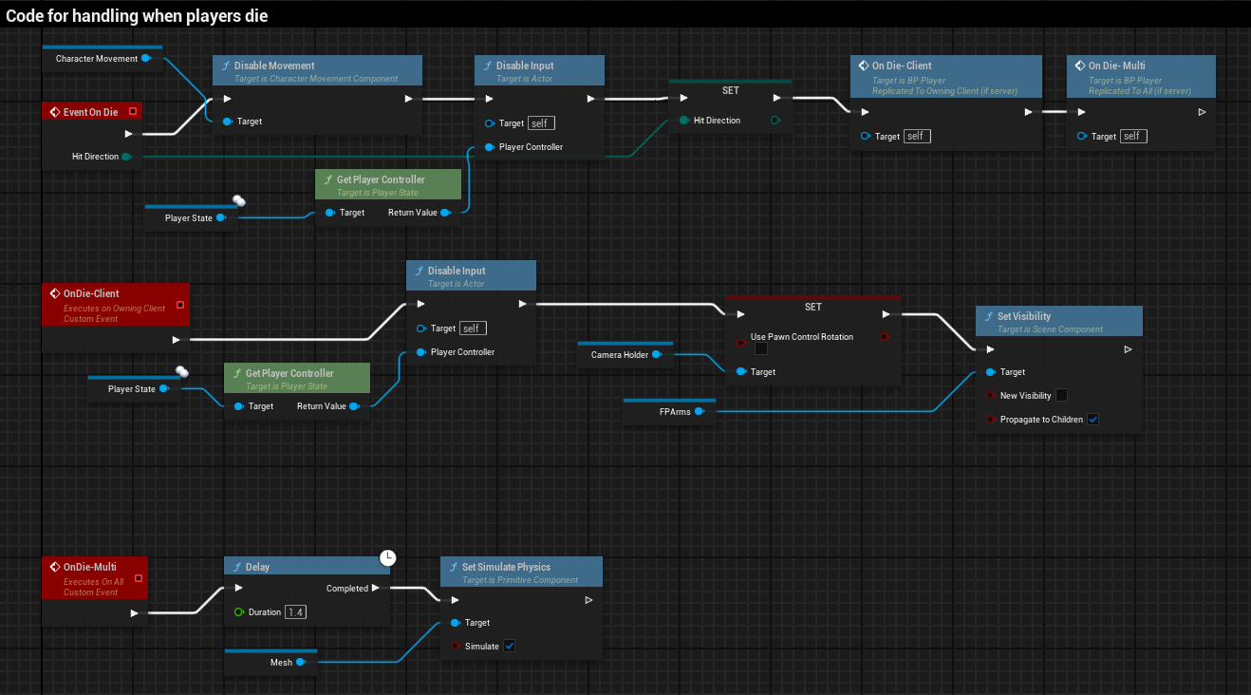Screen dimensions: 1251x695
Task: Click the self field on top Disable Input Target
Action: click(x=541, y=123)
